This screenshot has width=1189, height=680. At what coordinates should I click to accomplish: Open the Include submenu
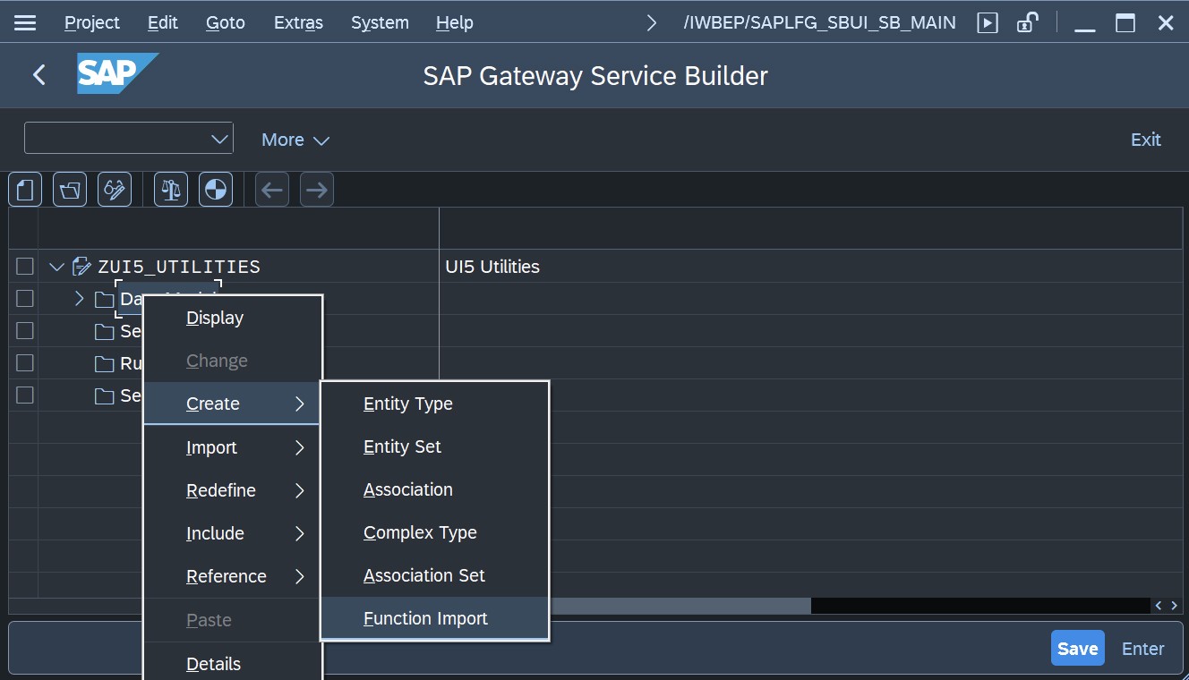point(232,533)
